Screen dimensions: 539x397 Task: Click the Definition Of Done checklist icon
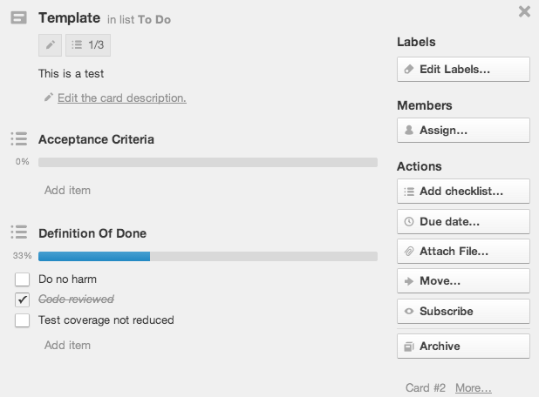pyautogui.click(x=19, y=232)
